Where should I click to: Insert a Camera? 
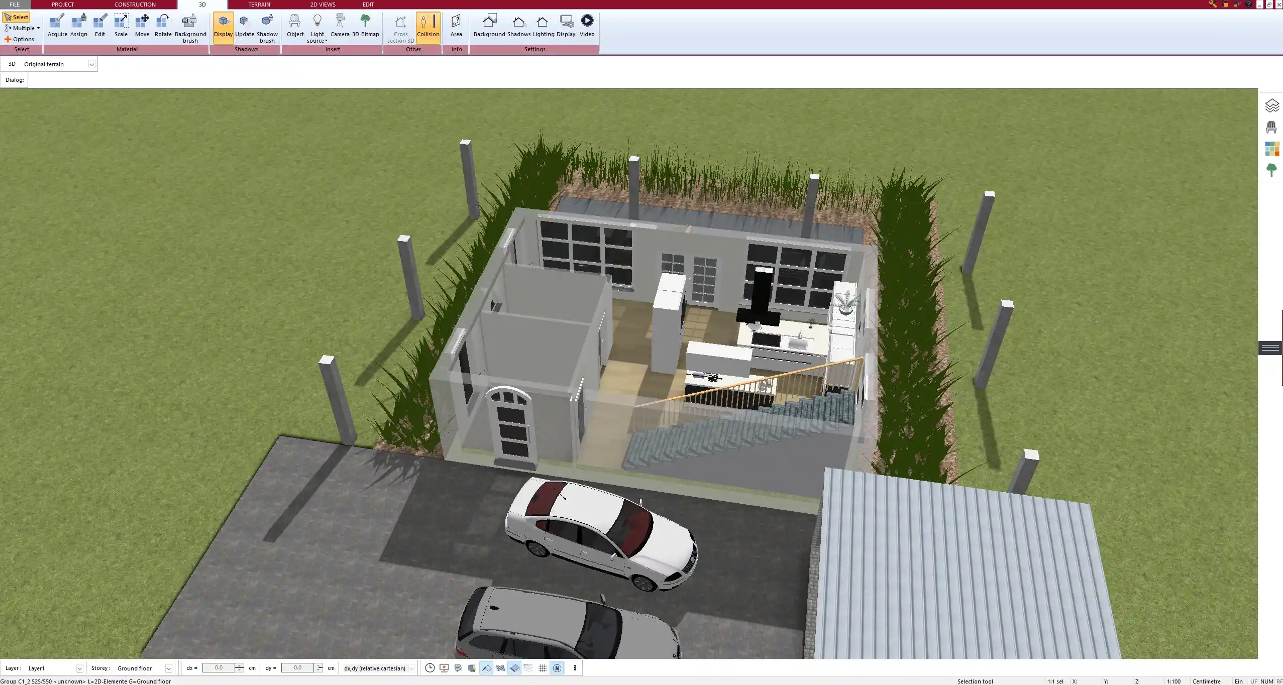(340, 26)
